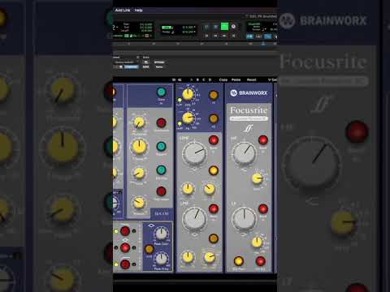The width and height of the screenshot is (390, 292).
Task: Click the HF large grey knob
Action: [245, 152]
